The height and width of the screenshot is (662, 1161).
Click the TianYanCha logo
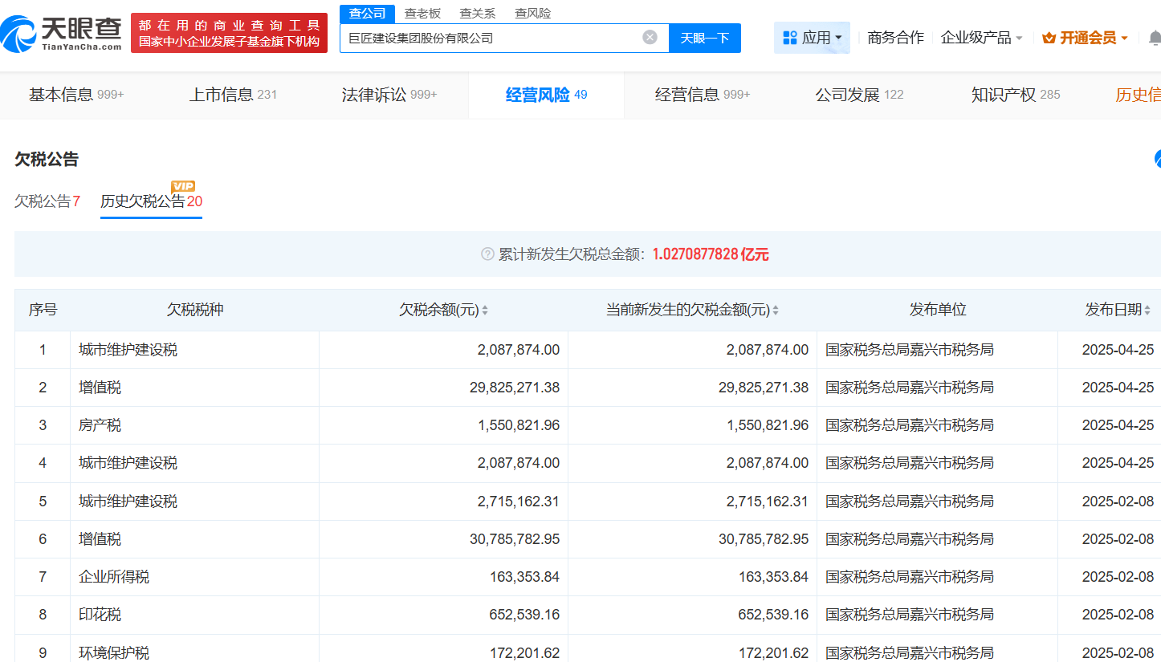61,33
